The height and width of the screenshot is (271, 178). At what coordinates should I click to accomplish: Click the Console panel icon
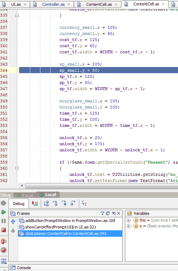tap(13, 268)
